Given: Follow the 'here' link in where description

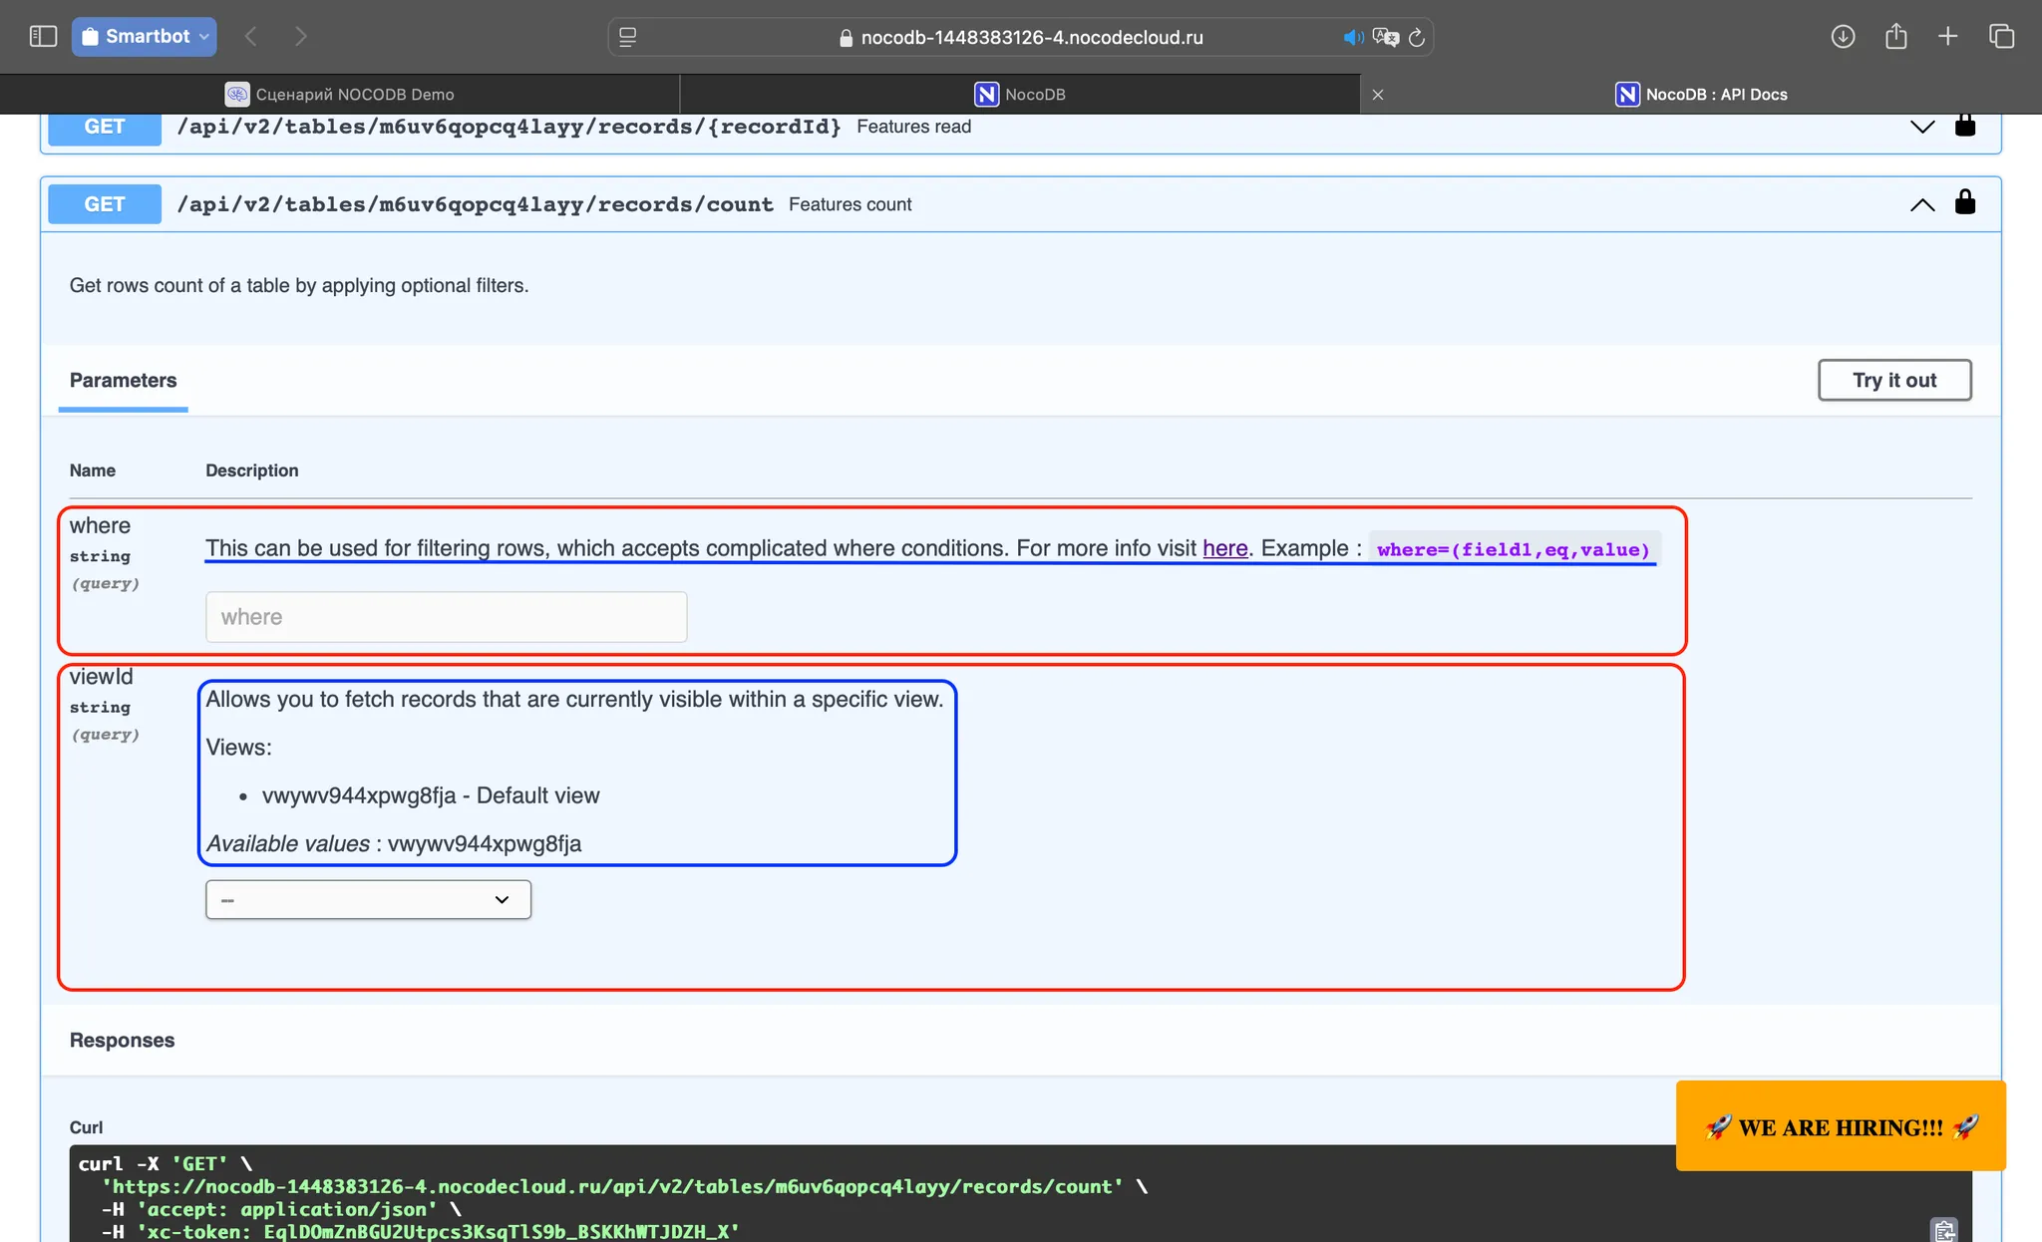Looking at the screenshot, I should click(x=1224, y=548).
